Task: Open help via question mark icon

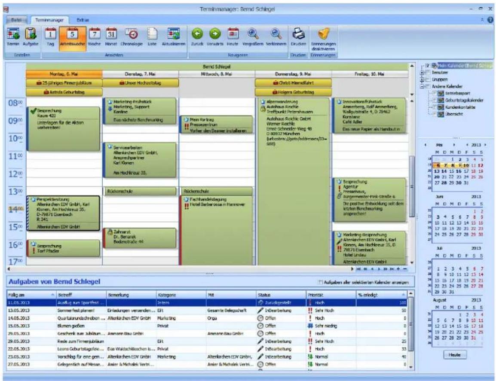Action: point(490,20)
